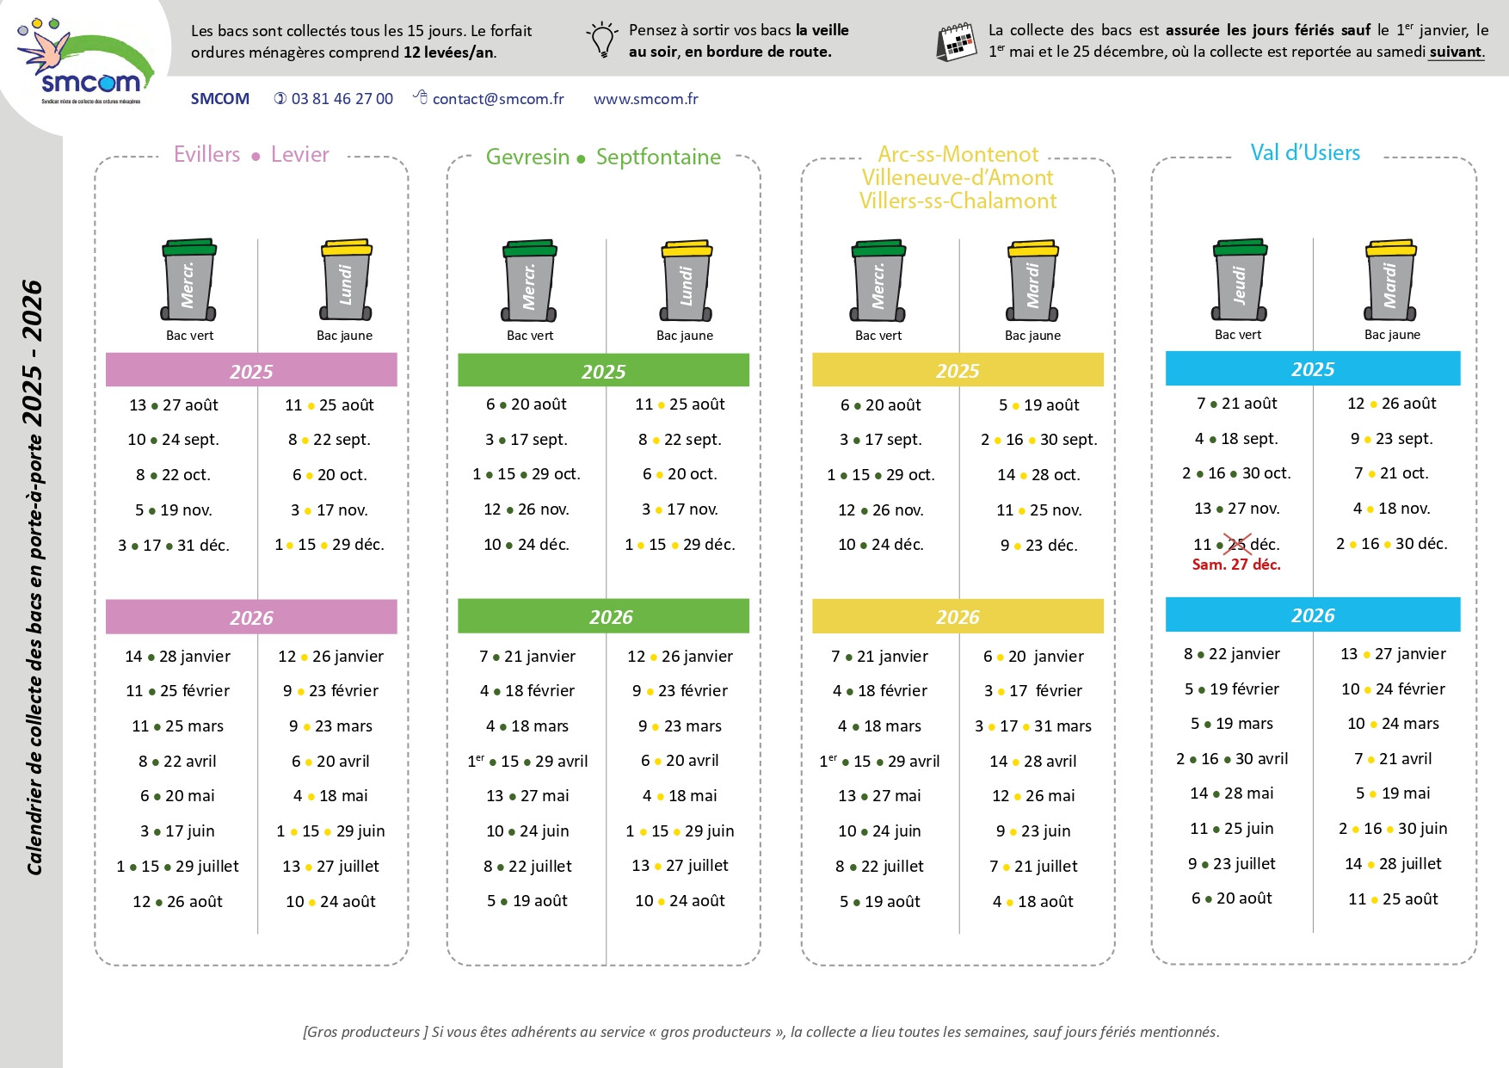Select the Gevresin Septfontaine column title
This screenshot has width=1509, height=1068.
(x=603, y=157)
